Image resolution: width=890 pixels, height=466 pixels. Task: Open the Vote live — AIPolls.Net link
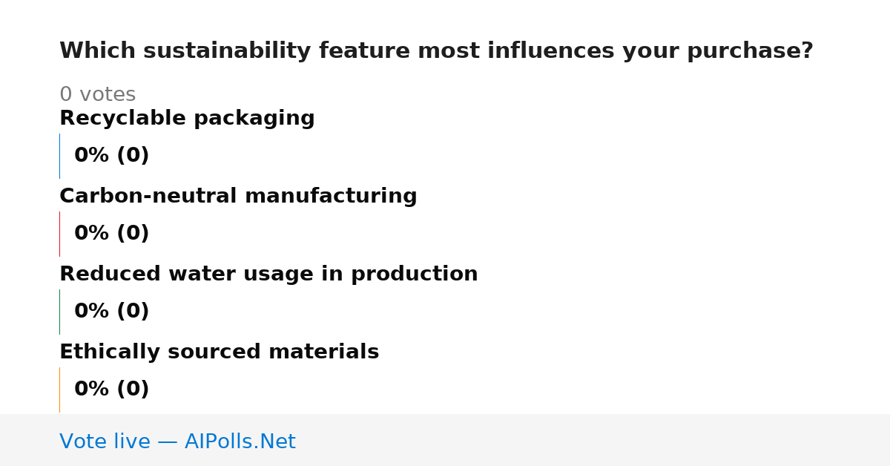[177, 442]
